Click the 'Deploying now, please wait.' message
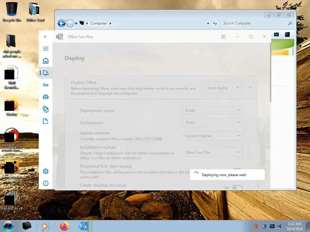 tap(224, 175)
